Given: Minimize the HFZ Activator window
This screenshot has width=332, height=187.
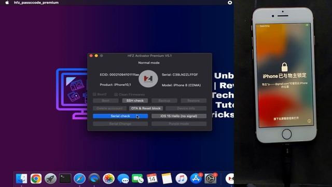Looking at the screenshot, I should 96,56.
